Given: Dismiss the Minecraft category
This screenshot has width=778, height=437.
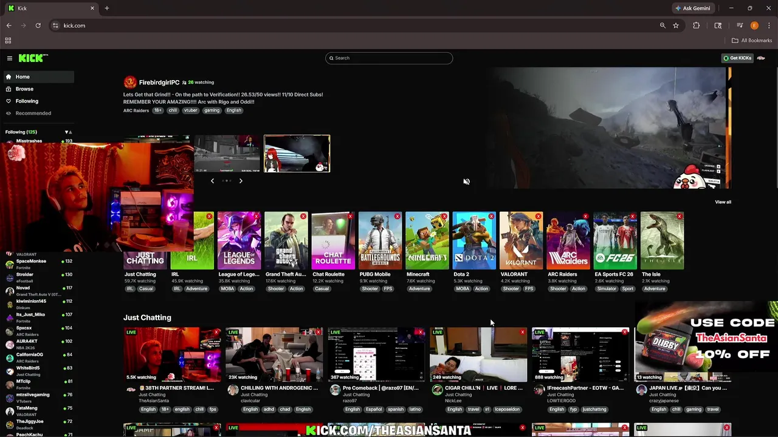Looking at the screenshot, I should [x=444, y=216].
